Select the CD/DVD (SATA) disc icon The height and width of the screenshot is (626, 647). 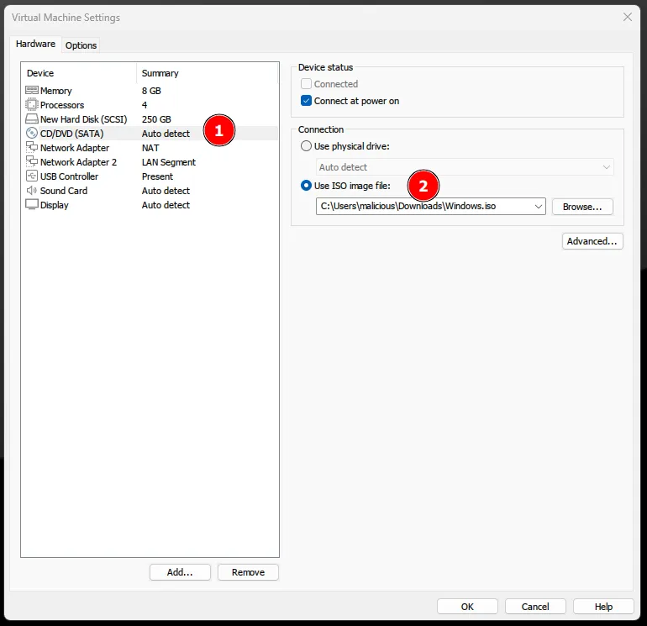(32, 134)
